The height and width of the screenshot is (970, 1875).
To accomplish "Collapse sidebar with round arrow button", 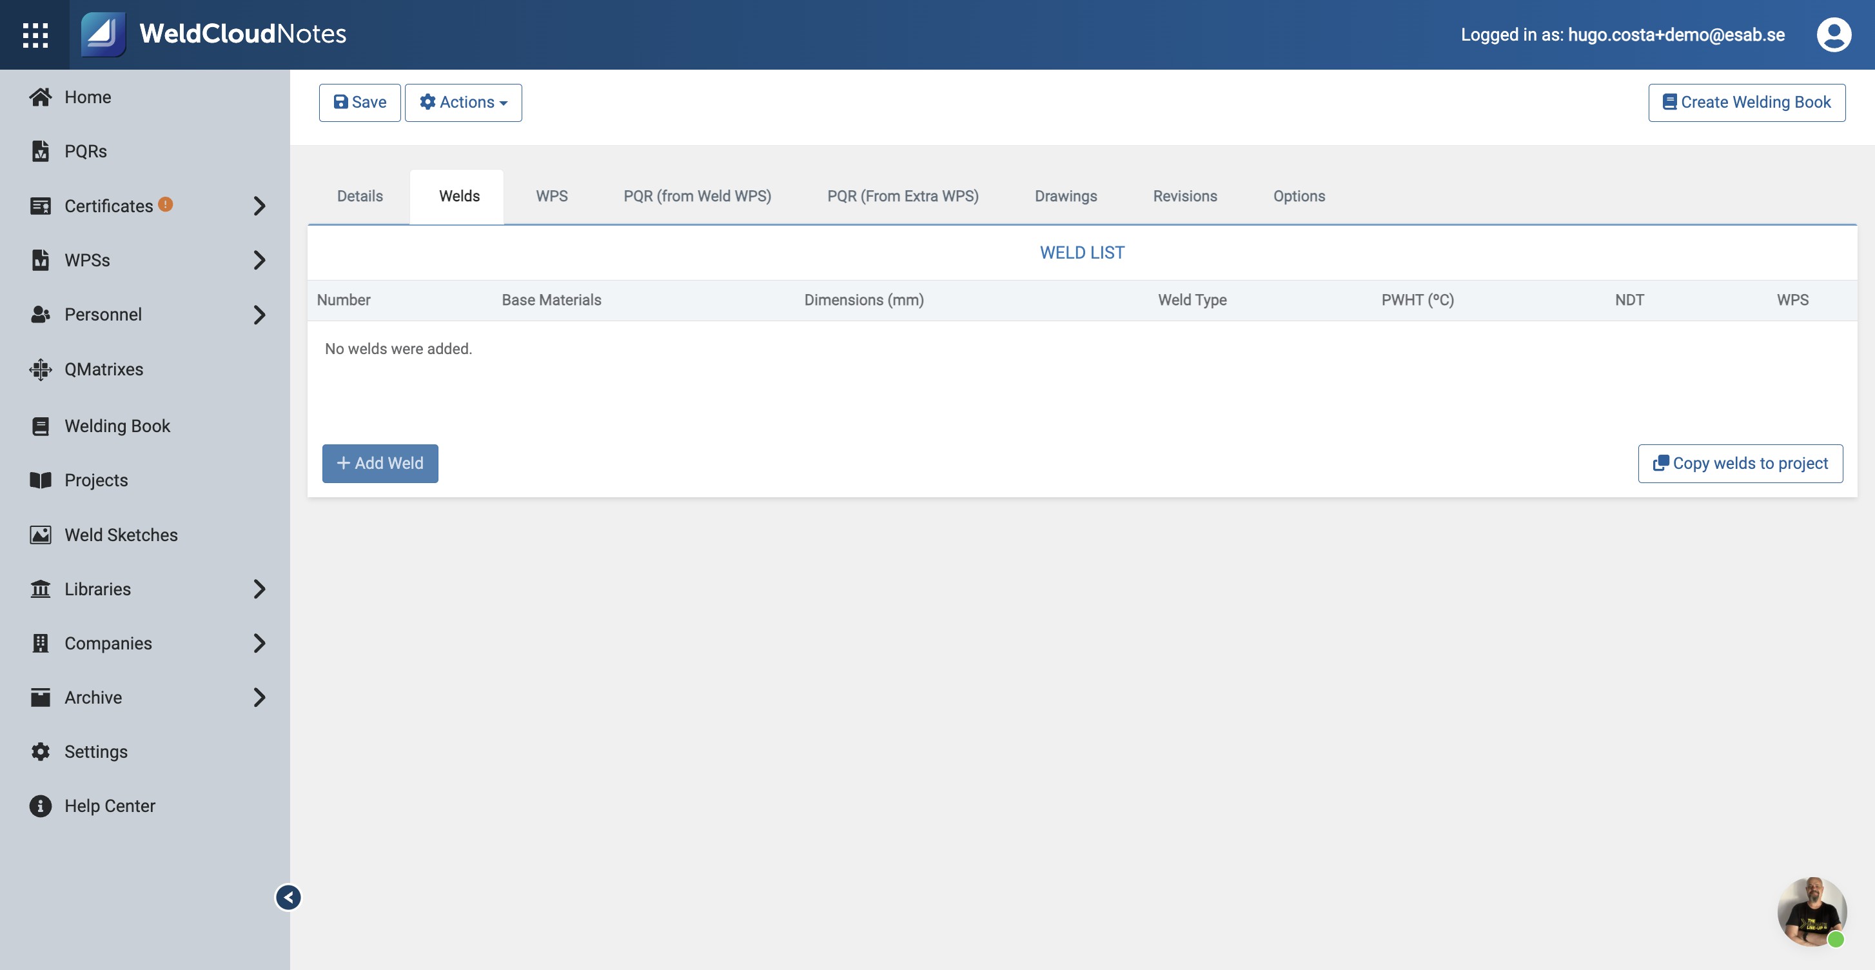I will pos(288,897).
